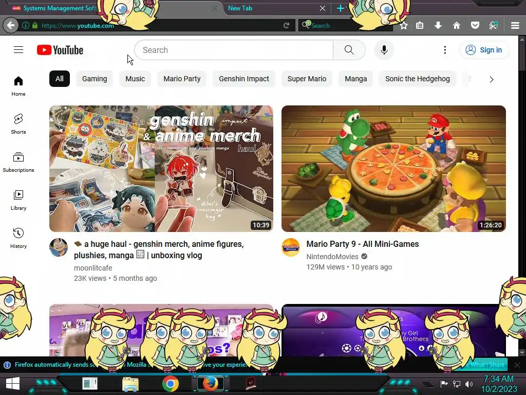526x395 pixels.
Task: Open the YouTube guide hamburger menu
Action: (x=18, y=50)
